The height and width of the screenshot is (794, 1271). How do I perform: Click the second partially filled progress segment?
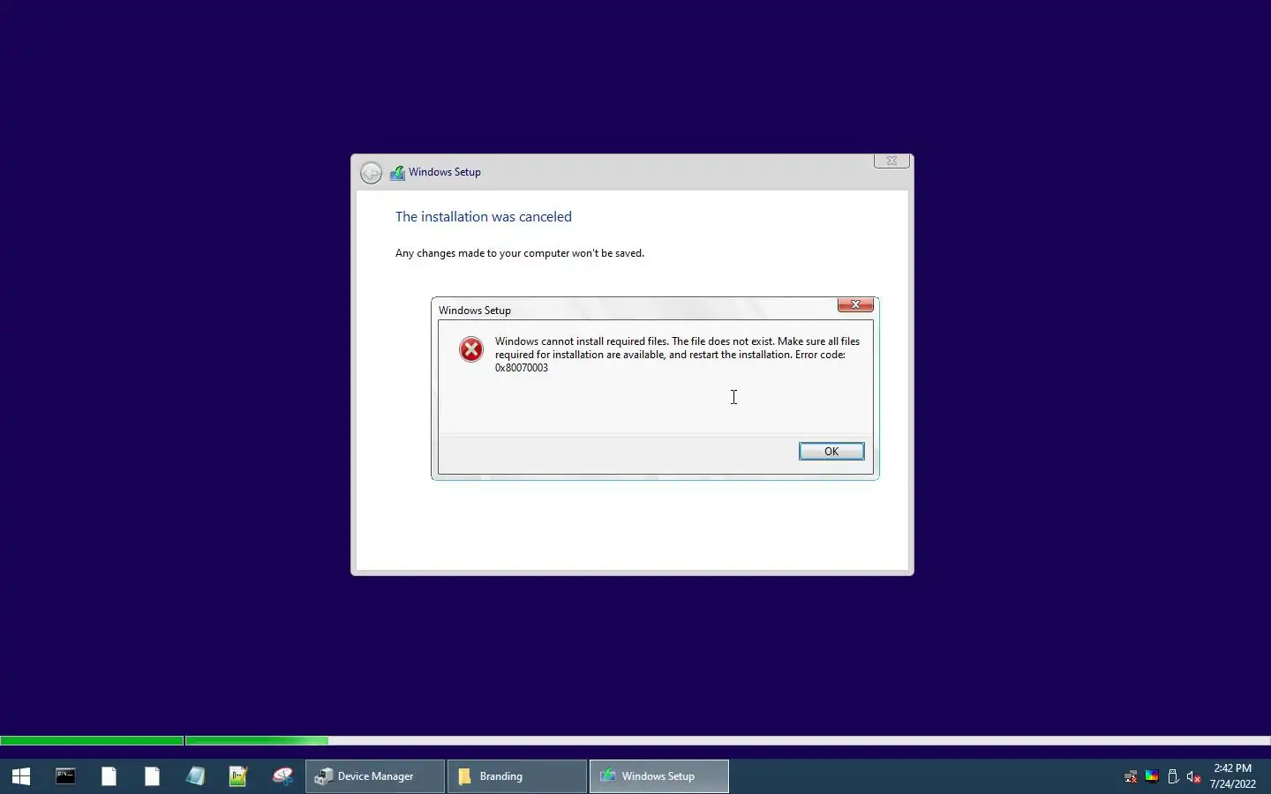[x=257, y=741]
